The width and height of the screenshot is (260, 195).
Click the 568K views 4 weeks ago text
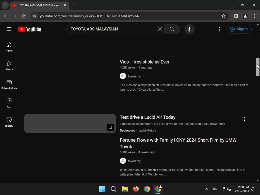(x=137, y=152)
